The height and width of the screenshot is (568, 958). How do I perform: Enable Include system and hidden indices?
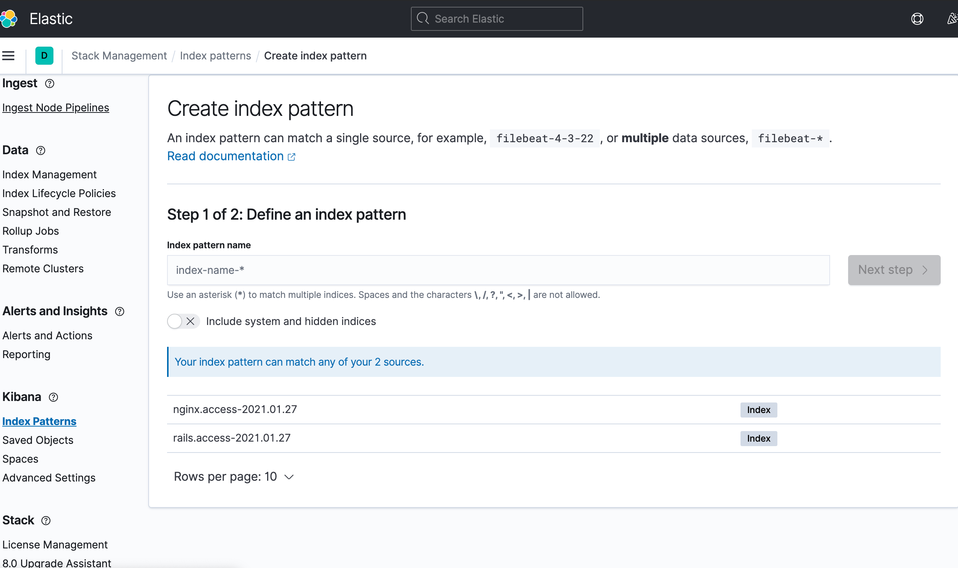click(x=183, y=321)
